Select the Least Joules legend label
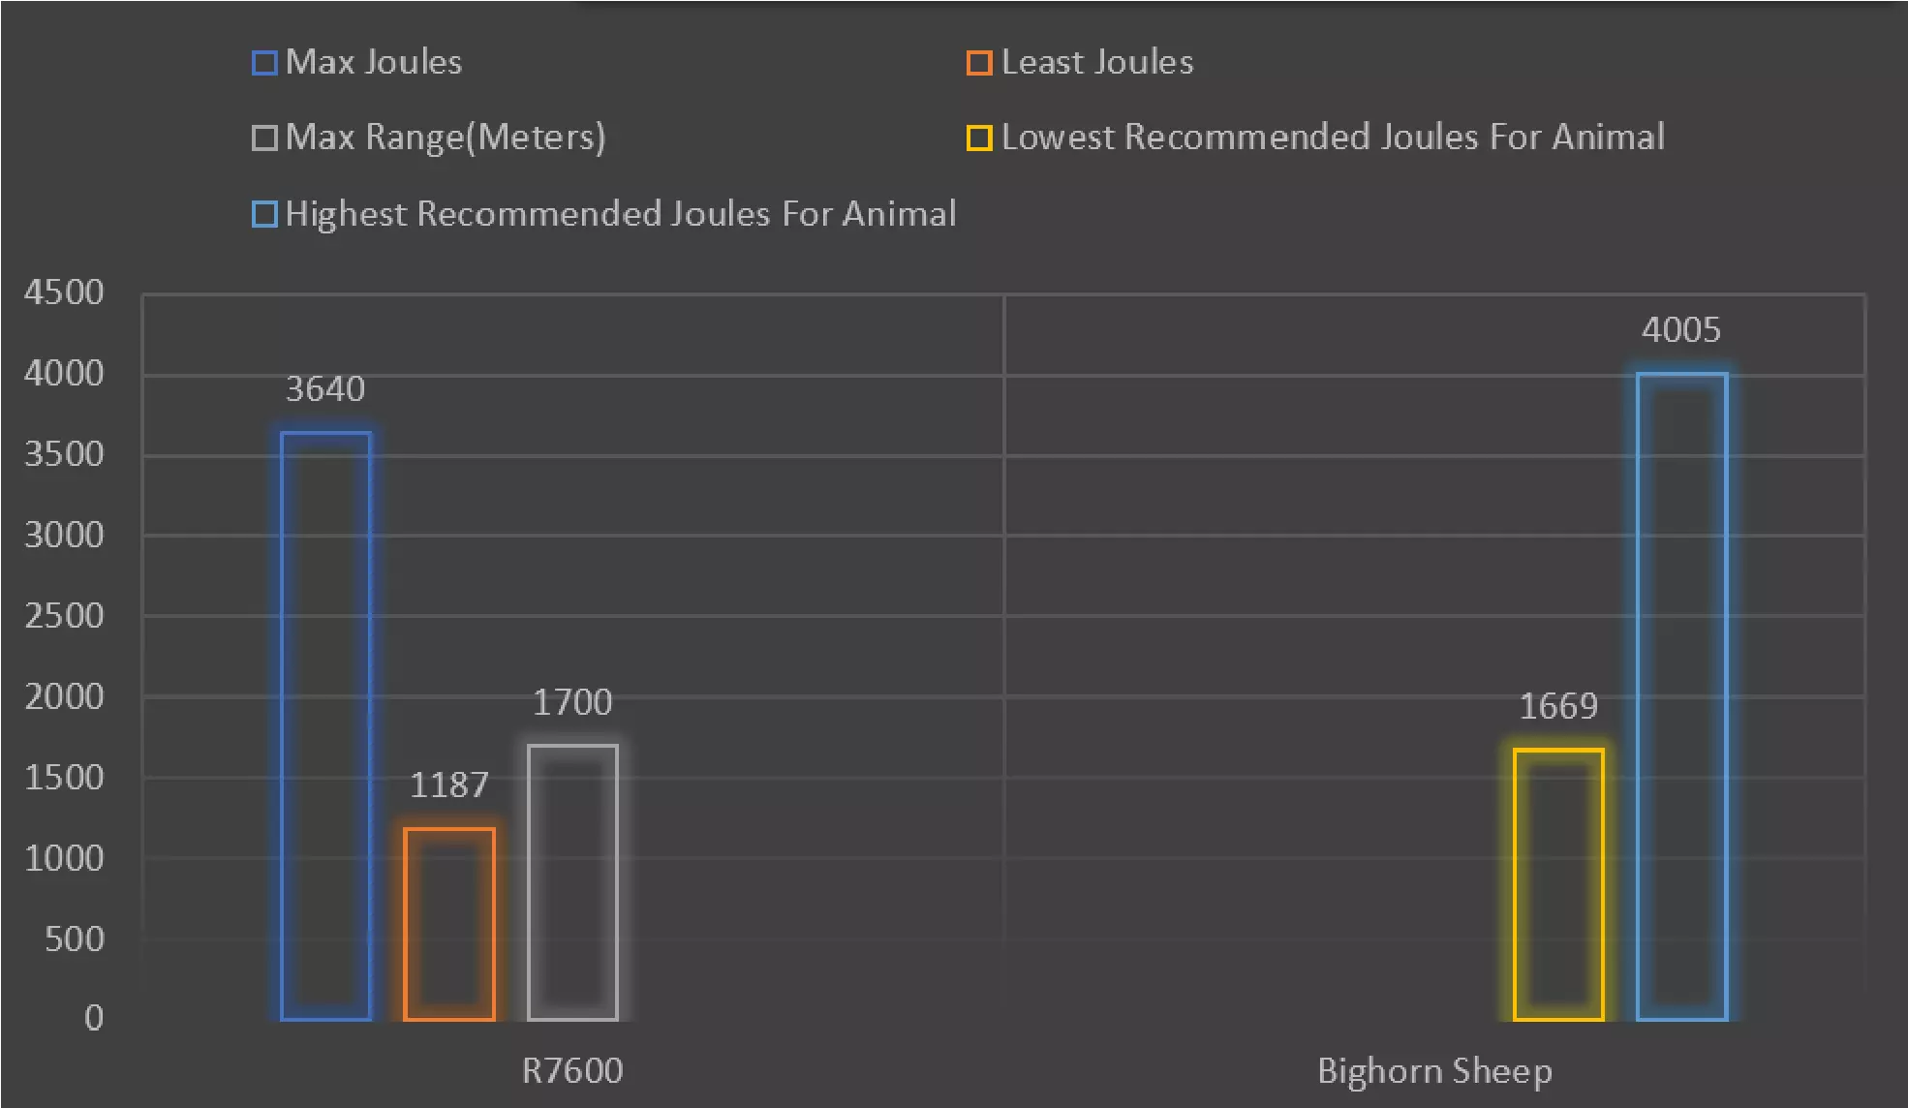Screen dimensions: 1908x1108 1097,62
